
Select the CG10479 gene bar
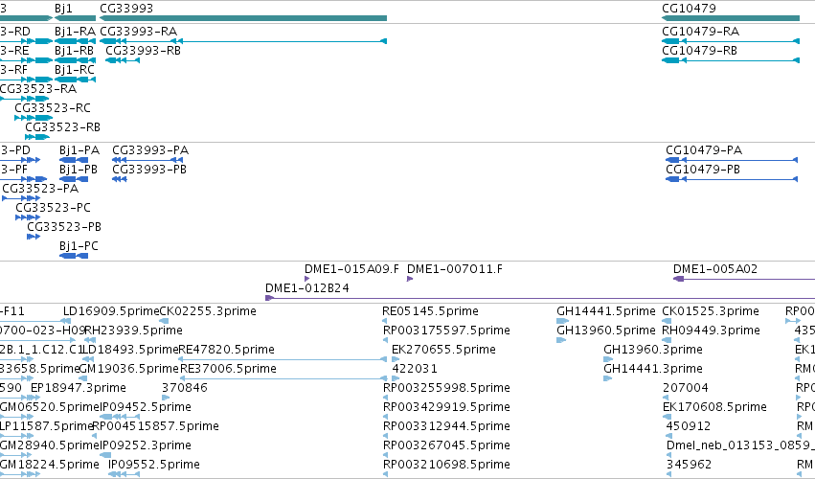[731, 18]
